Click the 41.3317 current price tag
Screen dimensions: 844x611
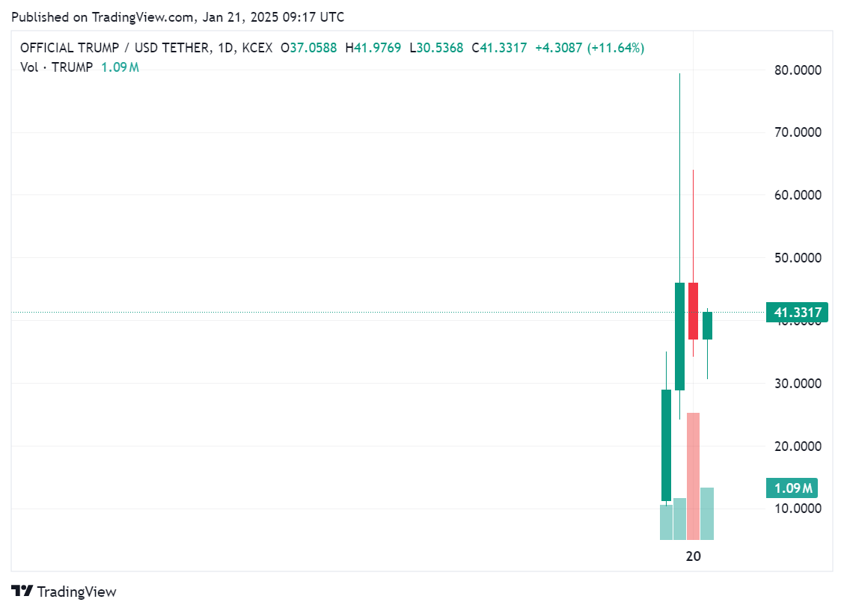coord(798,313)
